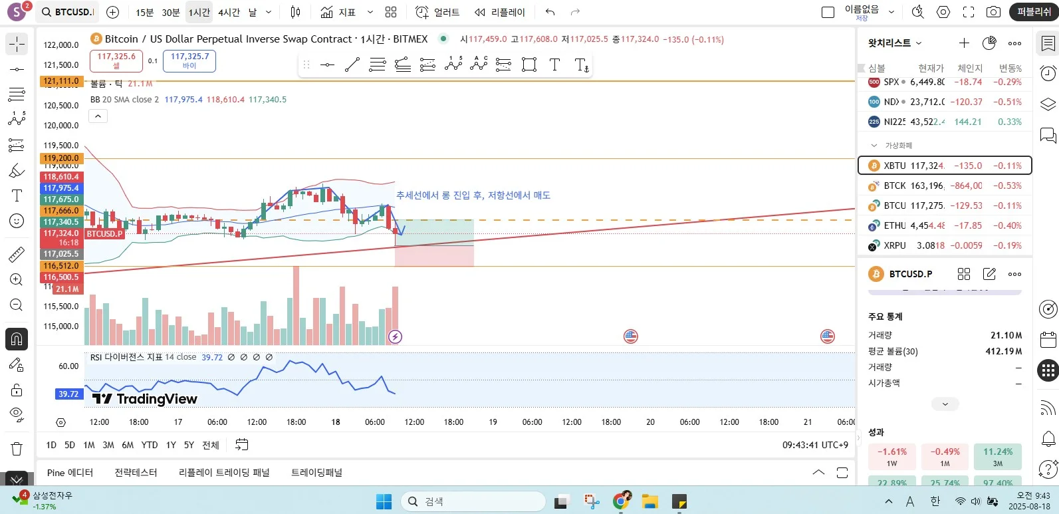
Task: Collapse the 가상화폐 watchlist section
Action: point(874,145)
